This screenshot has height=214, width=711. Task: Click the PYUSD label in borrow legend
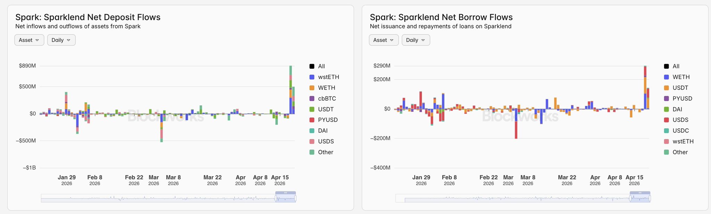(682, 99)
